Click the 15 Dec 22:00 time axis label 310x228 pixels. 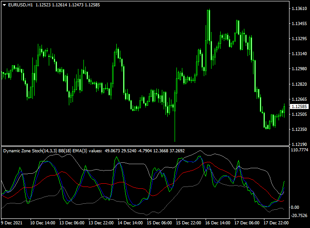click(189, 223)
